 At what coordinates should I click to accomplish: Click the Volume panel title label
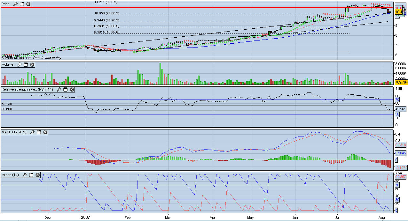pos(8,65)
